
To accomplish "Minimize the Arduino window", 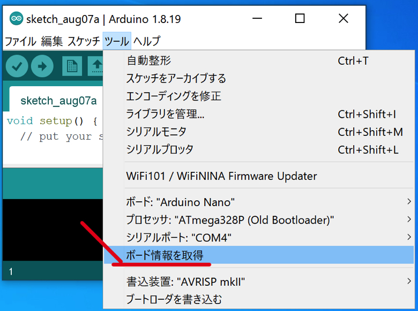I will point(257,19).
